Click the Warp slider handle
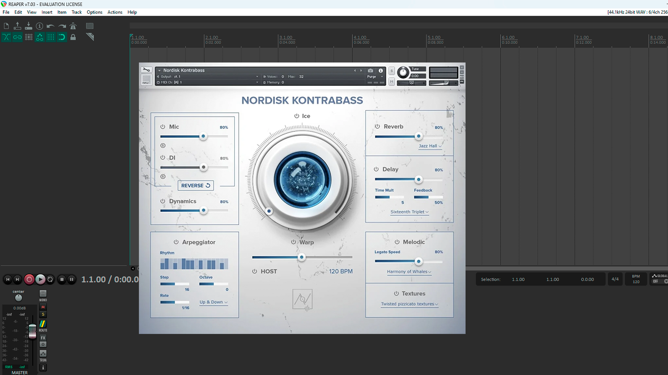Image resolution: width=668 pixels, height=375 pixels. click(x=302, y=257)
